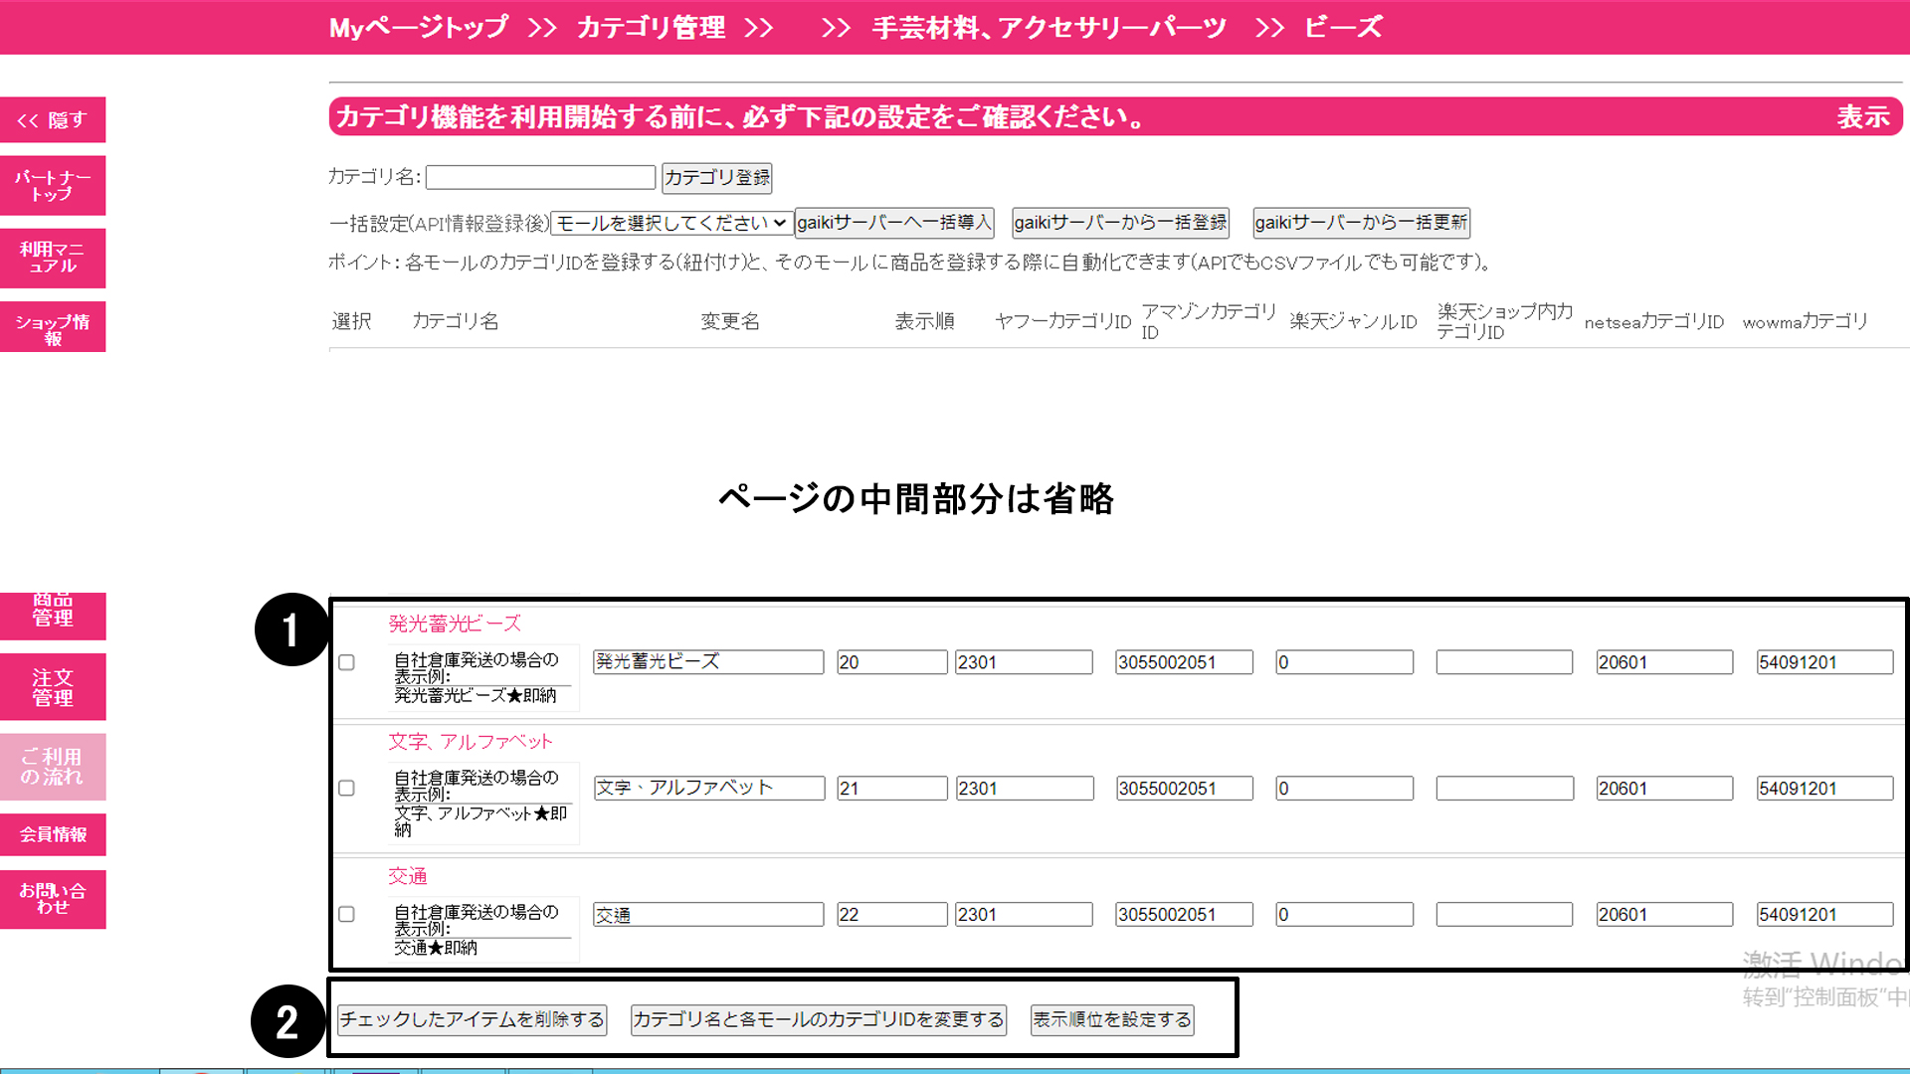Click 表示 on the pink notice bar
Screen dimensions: 1910x1074
click(1862, 117)
